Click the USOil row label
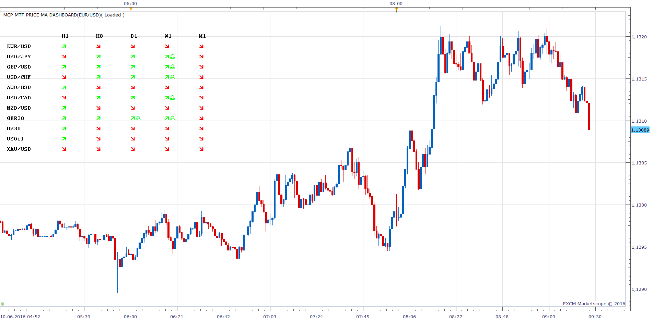The image size is (653, 321). pyautogui.click(x=15, y=139)
